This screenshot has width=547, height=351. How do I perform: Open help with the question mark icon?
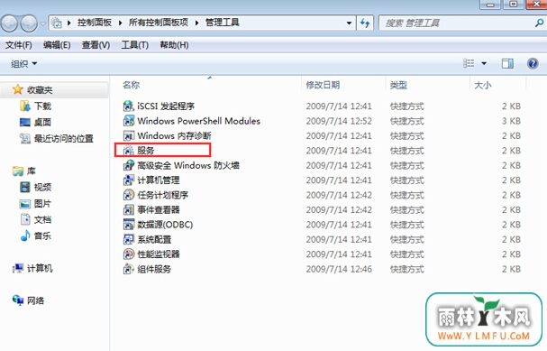click(x=533, y=63)
